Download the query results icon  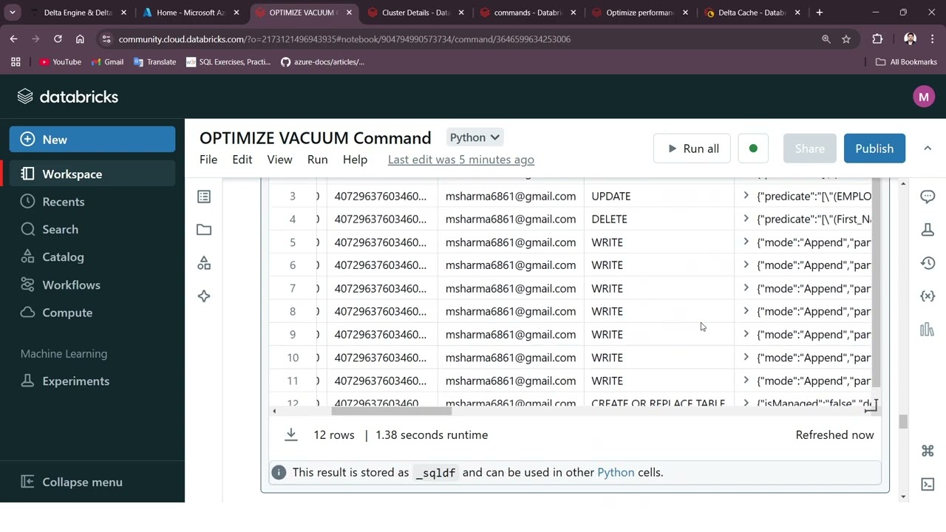click(x=291, y=435)
